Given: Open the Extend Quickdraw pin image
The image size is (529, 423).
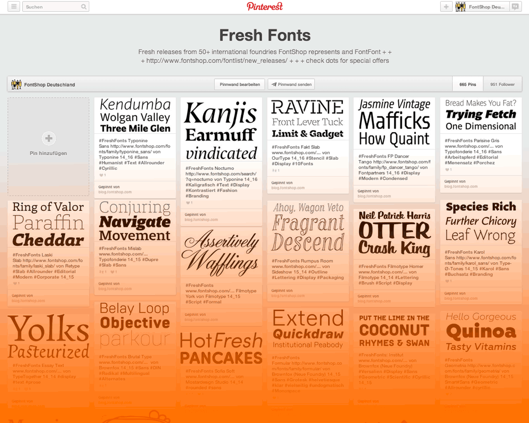Looking at the screenshot, I should 308,330.
